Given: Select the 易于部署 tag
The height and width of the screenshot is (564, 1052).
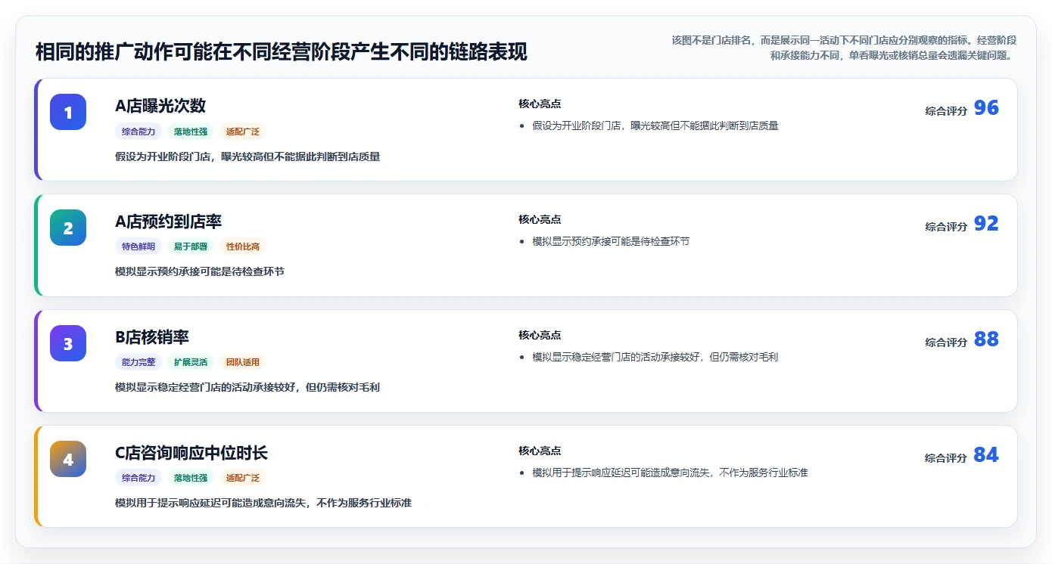Looking at the screenshot, I should [191, 246].
